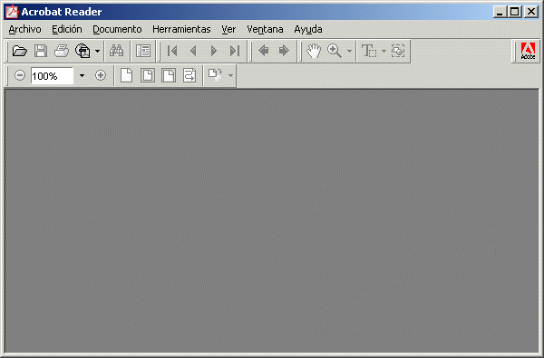Minimize the Acrobat Reader window
Image resolution: width=544 pixels, height=358 pixels.
click(500, 12)
